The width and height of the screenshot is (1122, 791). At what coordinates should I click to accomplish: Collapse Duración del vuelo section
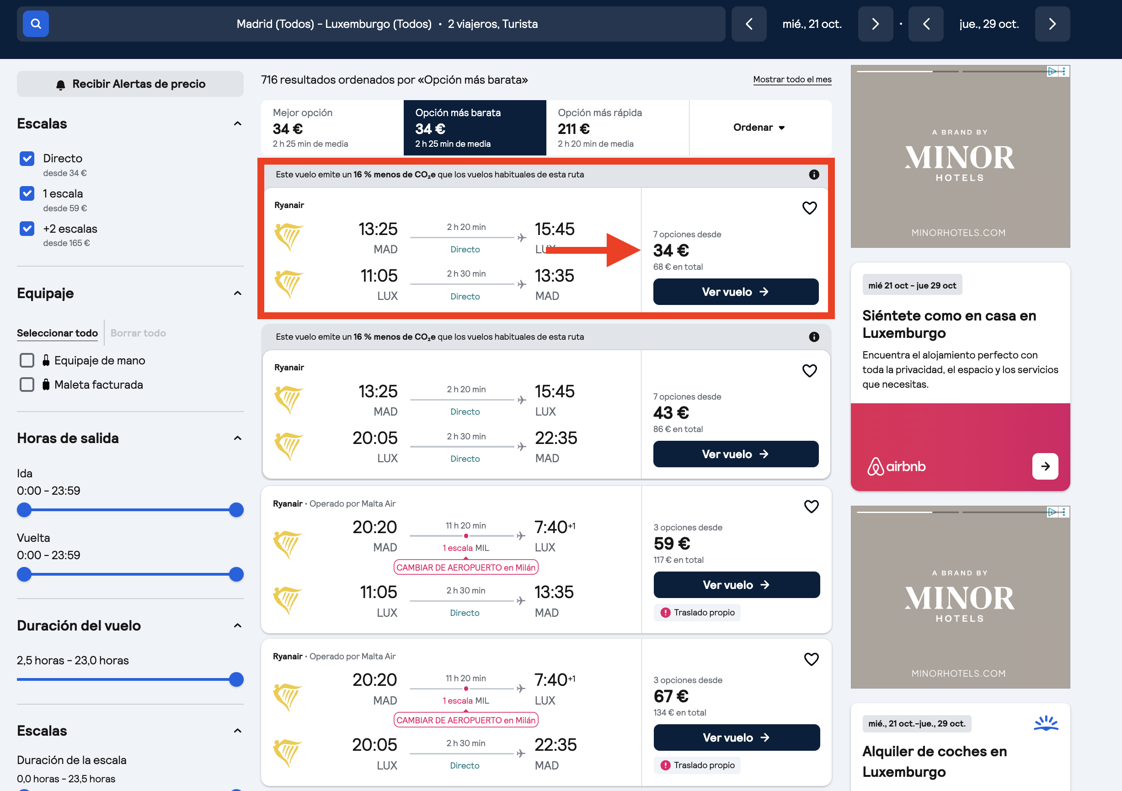click(237, 625)
